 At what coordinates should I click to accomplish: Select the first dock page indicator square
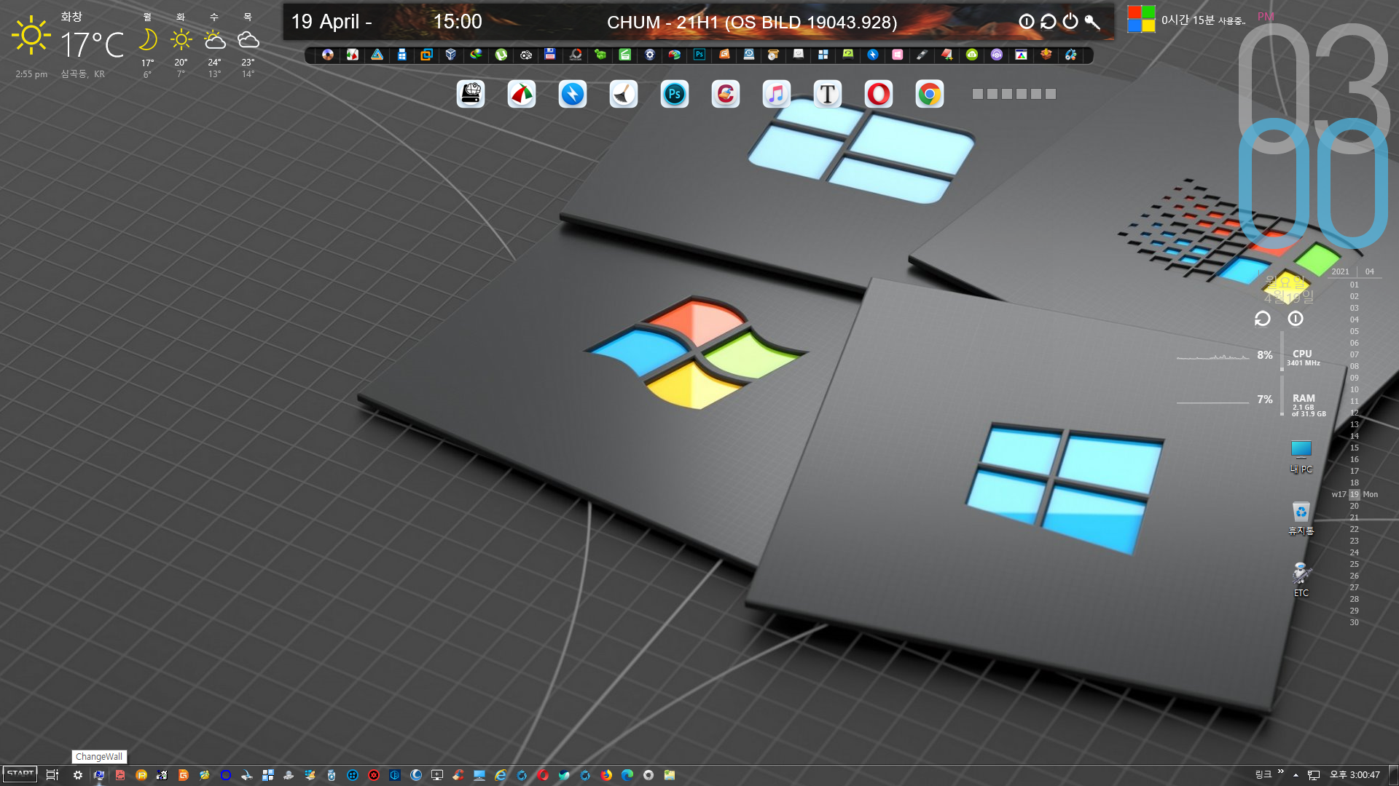(978, 94)
